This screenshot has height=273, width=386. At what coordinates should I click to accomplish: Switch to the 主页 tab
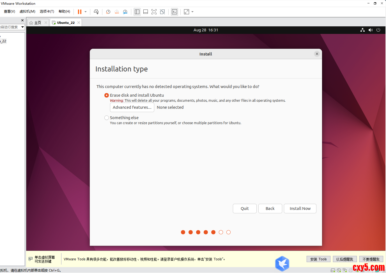(38, 23)
